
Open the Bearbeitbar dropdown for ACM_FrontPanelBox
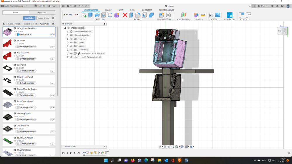pyautogui.click(x=25, y=34)
